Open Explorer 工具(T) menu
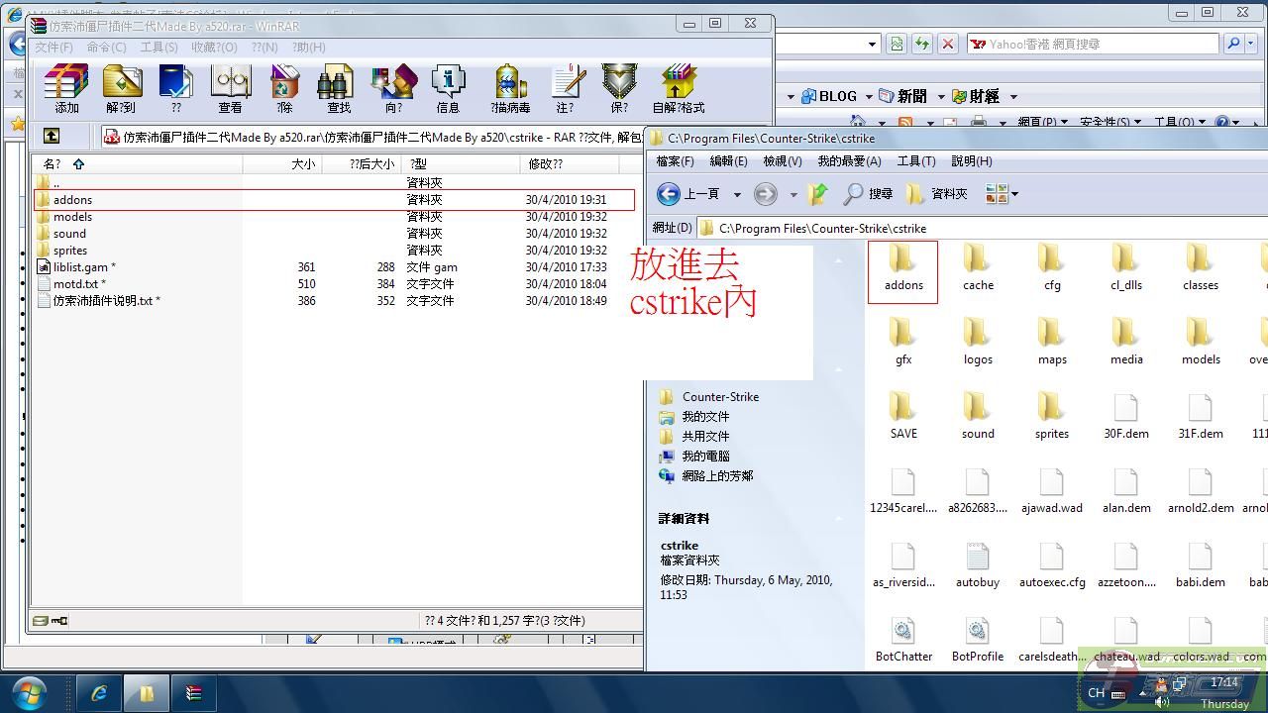 (x=916, y=160)
